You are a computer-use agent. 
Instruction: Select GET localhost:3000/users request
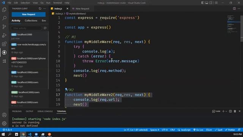29,74
